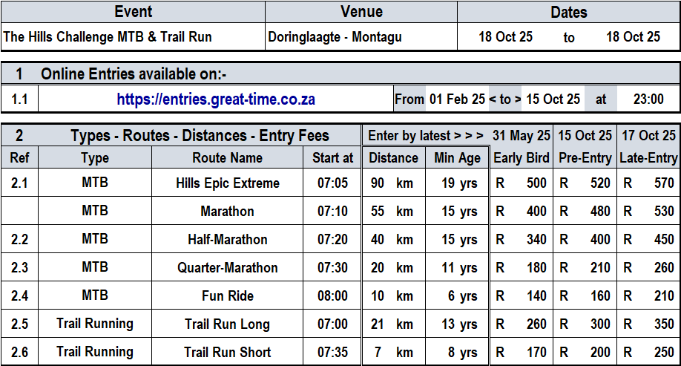
Task: Click the Start at column header
Action: coord(332,158)
